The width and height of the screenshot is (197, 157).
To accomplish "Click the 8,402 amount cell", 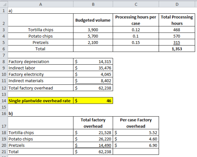I will [93, 81].
